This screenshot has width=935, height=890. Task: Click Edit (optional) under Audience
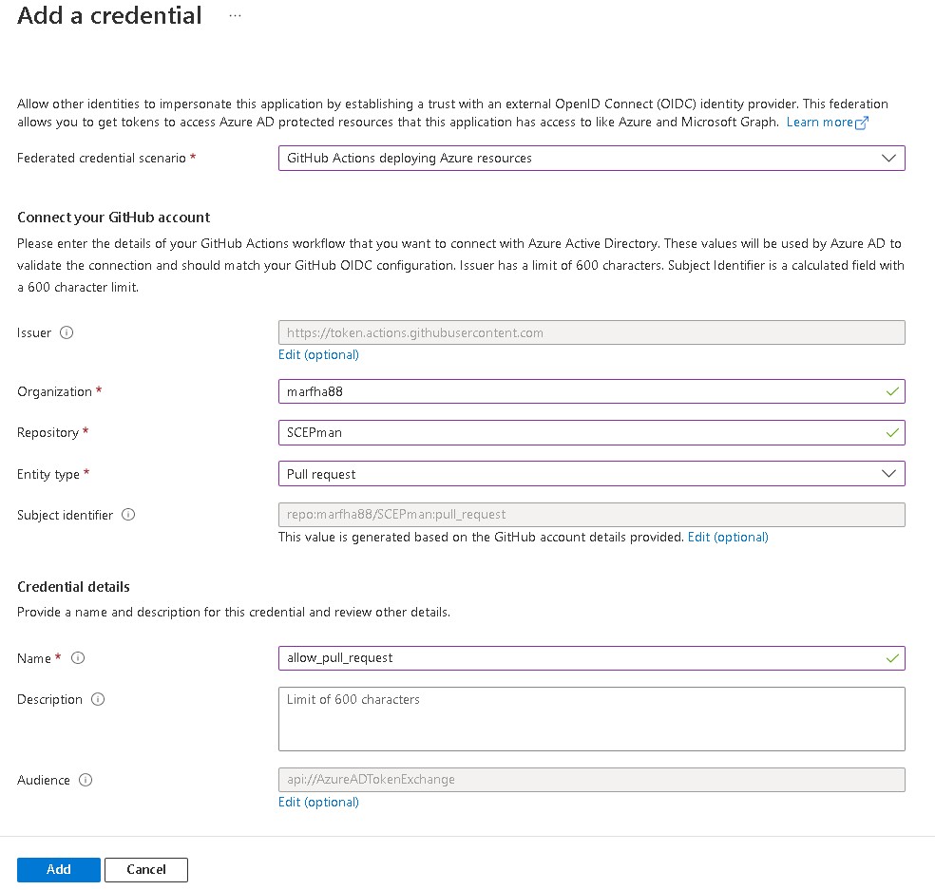[x=318, y=802]
